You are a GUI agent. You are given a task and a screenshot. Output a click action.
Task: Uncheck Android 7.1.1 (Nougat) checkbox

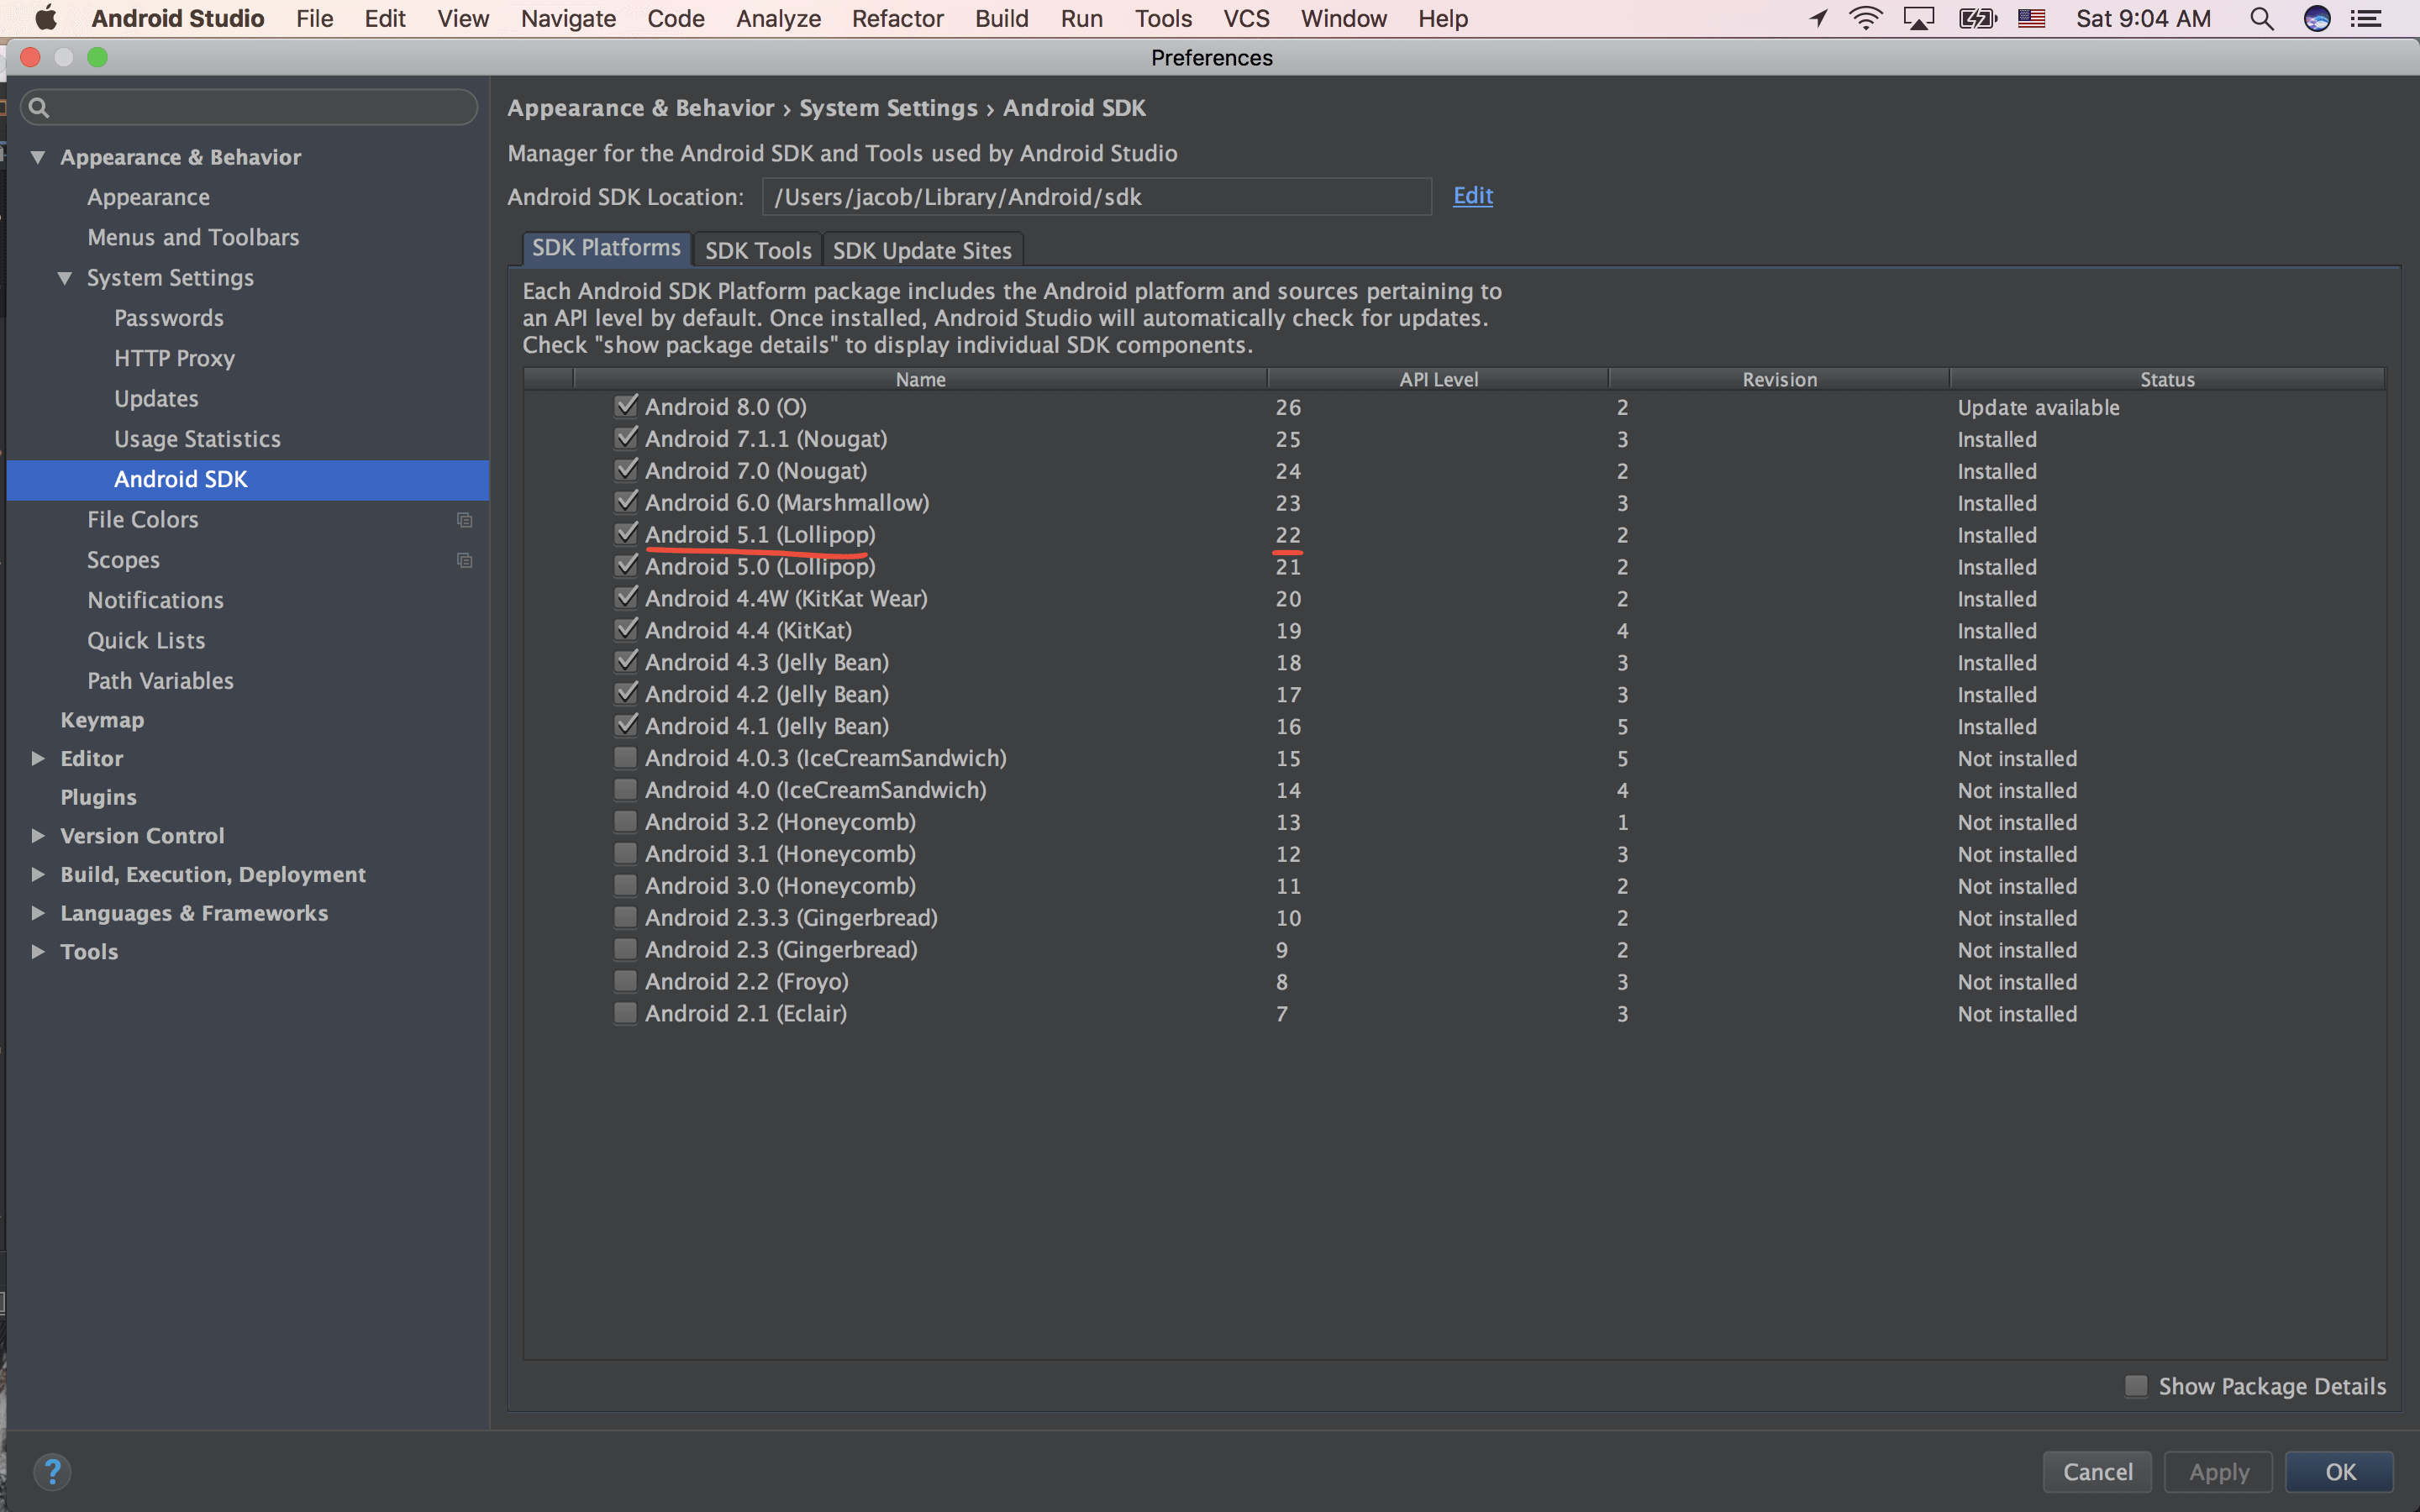tap(626, 438)
